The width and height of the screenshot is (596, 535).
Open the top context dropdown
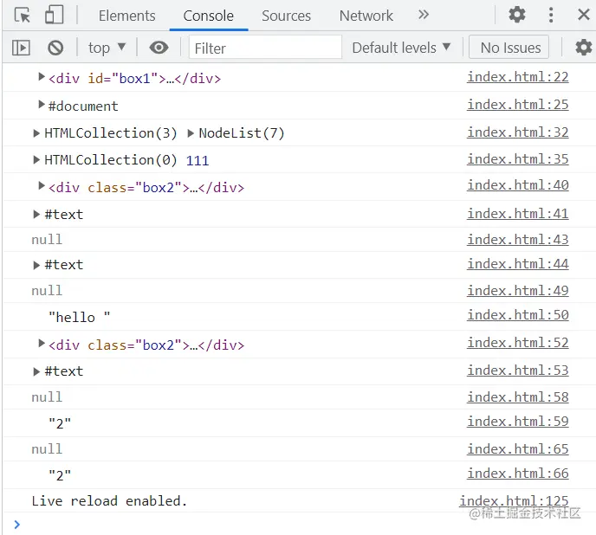point(107,48)
